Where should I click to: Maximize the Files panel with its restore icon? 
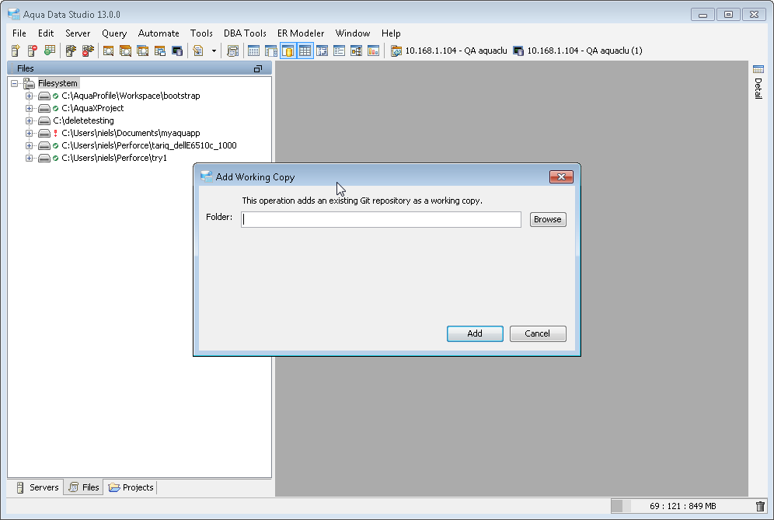point(258,68)
